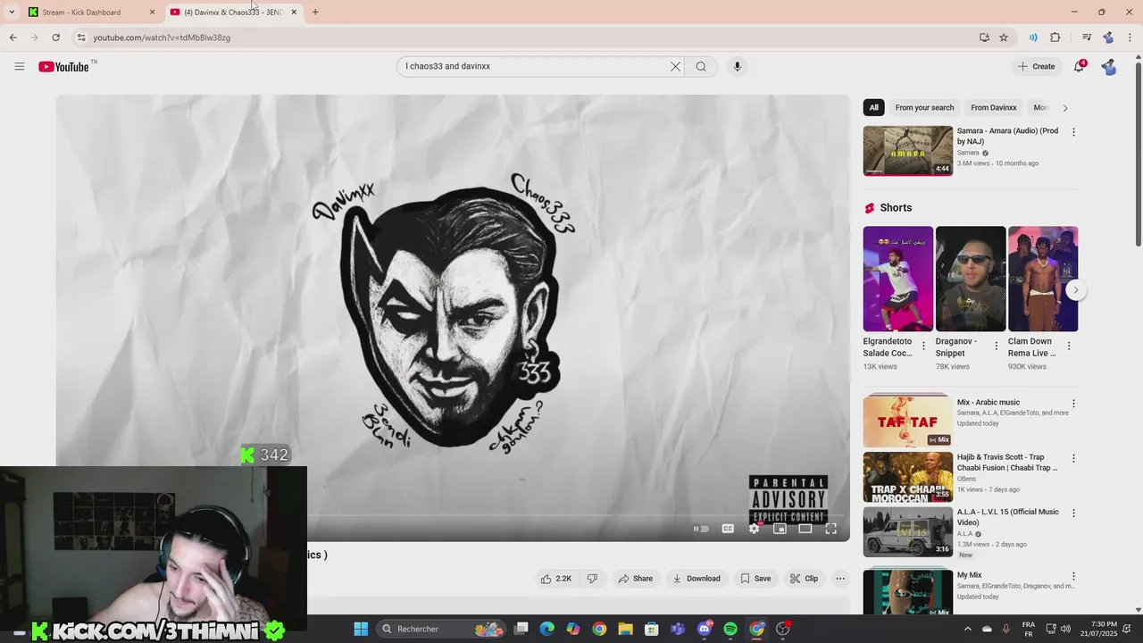The height and width of the screenshot is (643, 1143).
Task: Bookmark this page with the star
Action: tap(1004, 38)
